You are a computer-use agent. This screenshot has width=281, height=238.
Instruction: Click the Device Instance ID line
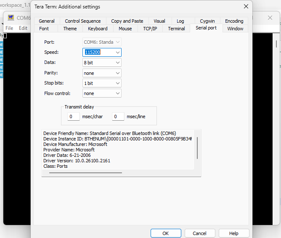117,139
